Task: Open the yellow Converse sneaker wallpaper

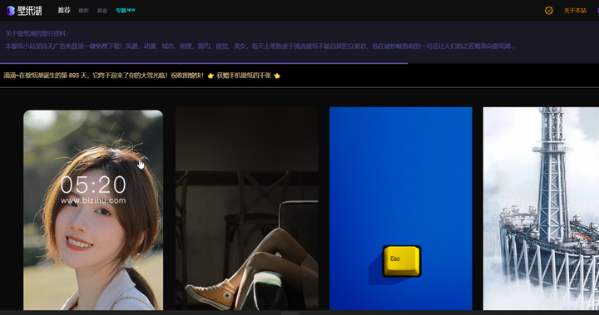Action: tap(247, 209)
